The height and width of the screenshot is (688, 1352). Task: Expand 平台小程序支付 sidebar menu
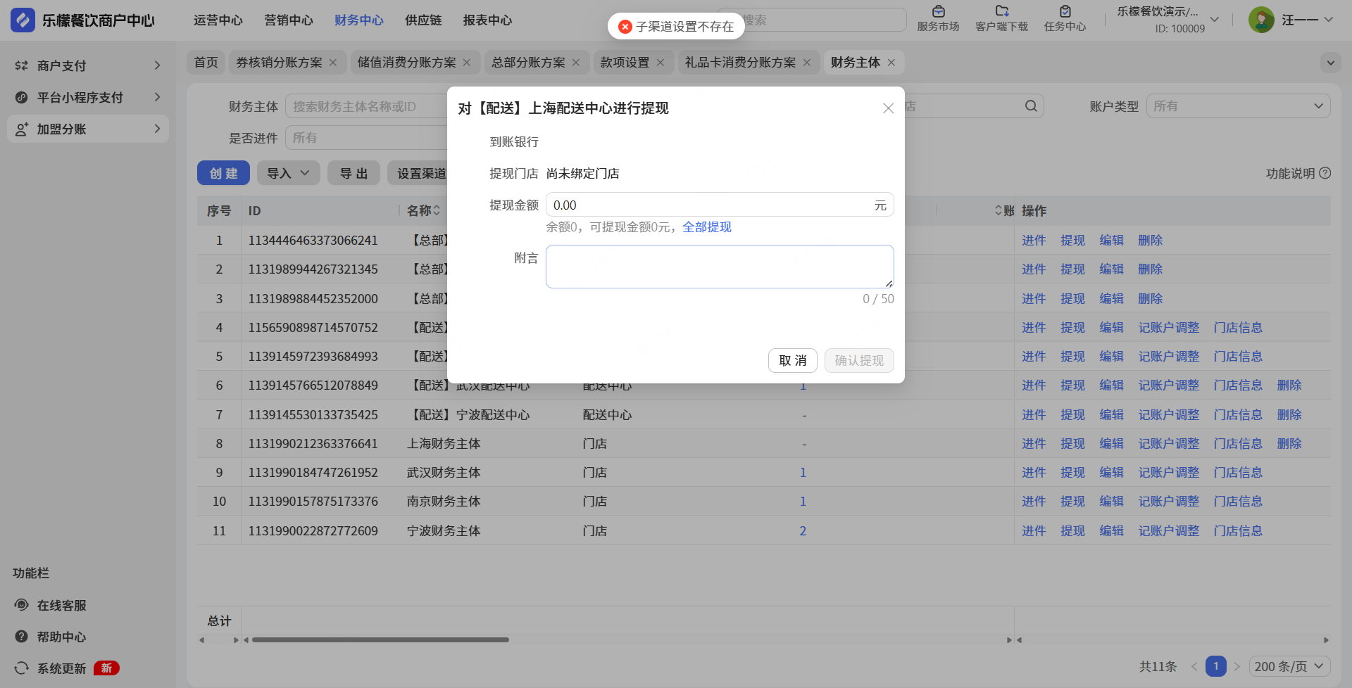[x=88, y=97]
